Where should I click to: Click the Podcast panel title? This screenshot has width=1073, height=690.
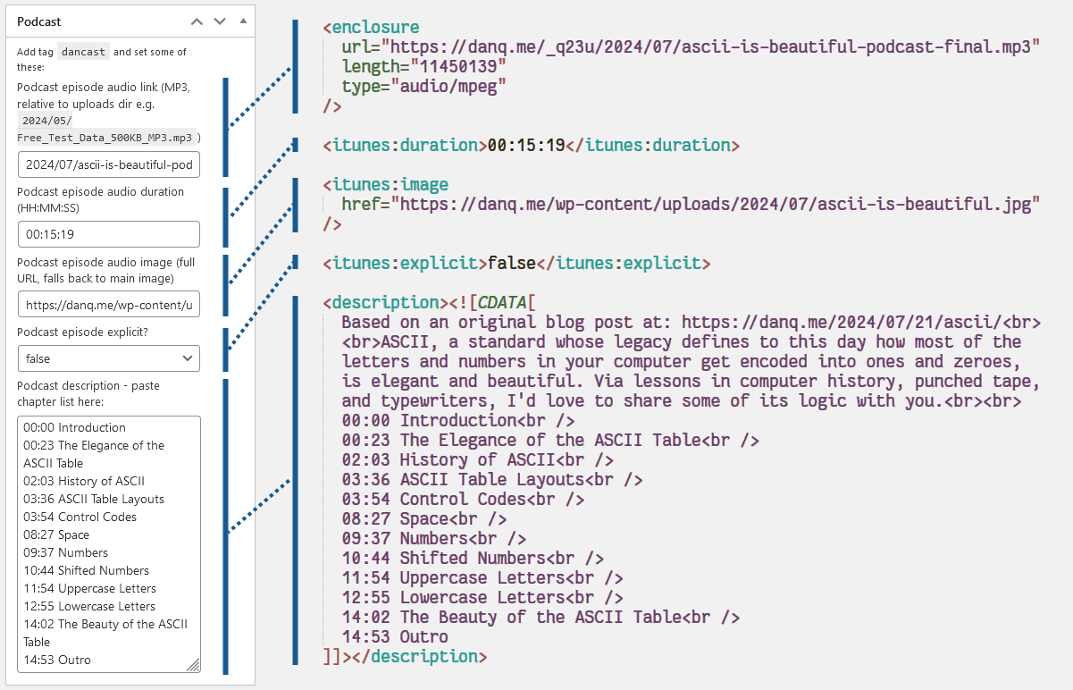coord(39,21)
